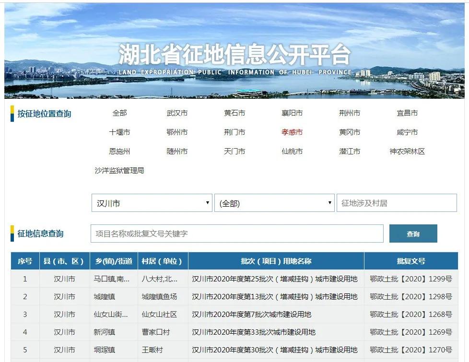Filter by 天门市

point(234,152)
